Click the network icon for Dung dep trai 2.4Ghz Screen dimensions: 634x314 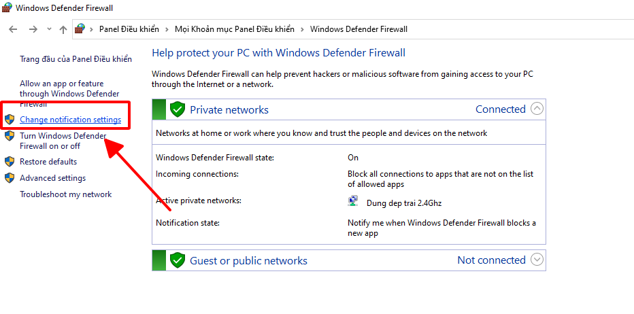pos(353,201)
